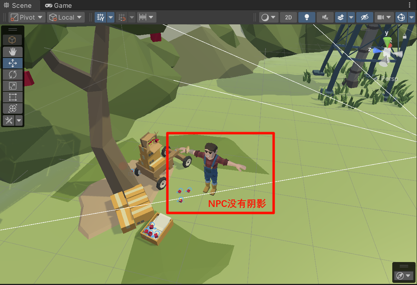Open the draw mode shading dropdown
417x285 pixels.
pos(269,17)
